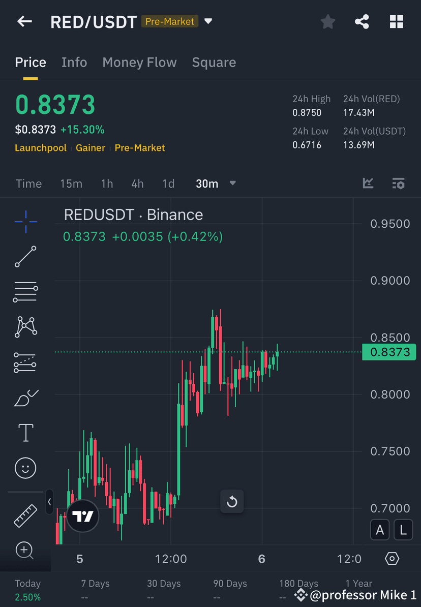
Task: Select the trend line drawing tool
Action: pyautogui.click(x=25, y=257)
